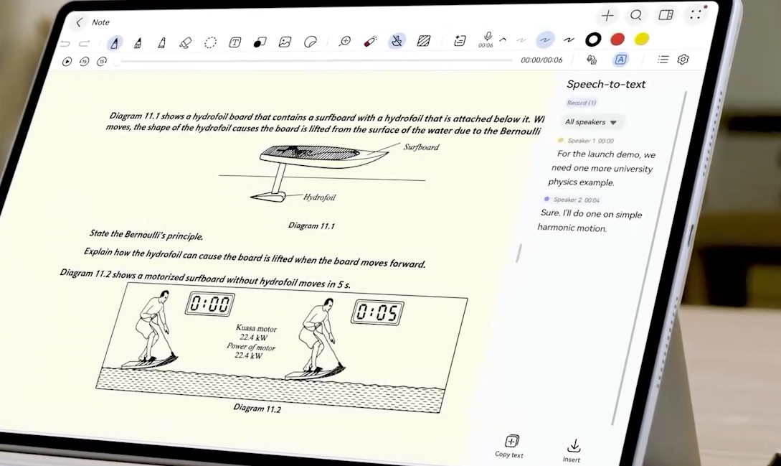Open the sticker tool
Viewport: 781px width, 466px height.
tap(310, 42)
